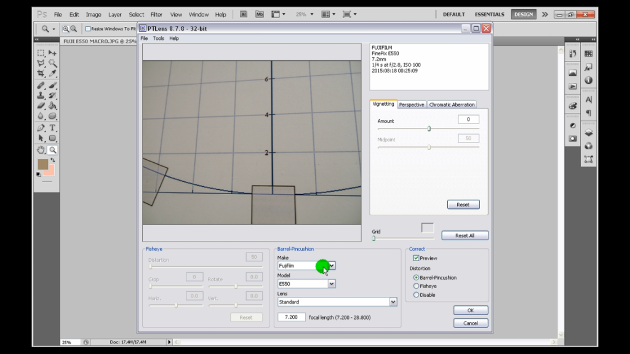Click the Amount slider handle
630x354 pixels.
pyautogui.click(x=430, y=129)
